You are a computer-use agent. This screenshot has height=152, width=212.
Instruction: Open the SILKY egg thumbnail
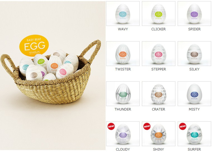click(x=194, y=54)
